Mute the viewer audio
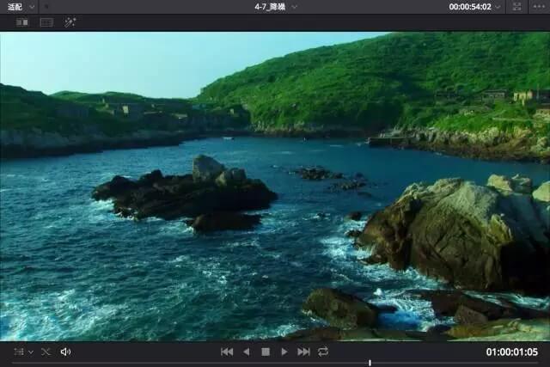 pyautogui.click(x=65, y=352)
